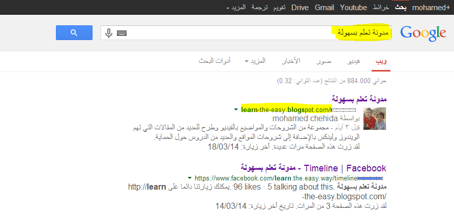Open خرائط maps link in top bar
The image size is (454, 220).
(x=381, y=8)
